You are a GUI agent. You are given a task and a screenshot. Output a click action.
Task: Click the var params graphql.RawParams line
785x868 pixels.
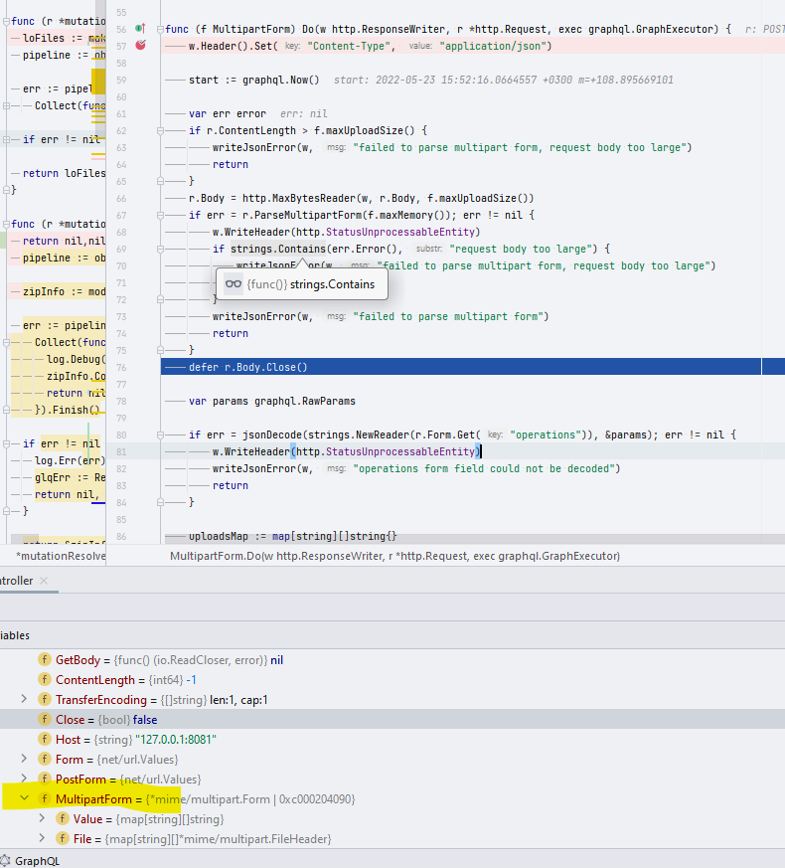coord(271,401)
